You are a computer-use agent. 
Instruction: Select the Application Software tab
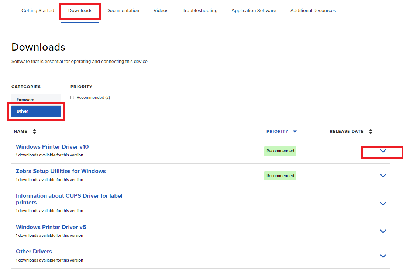coord(254,11)
